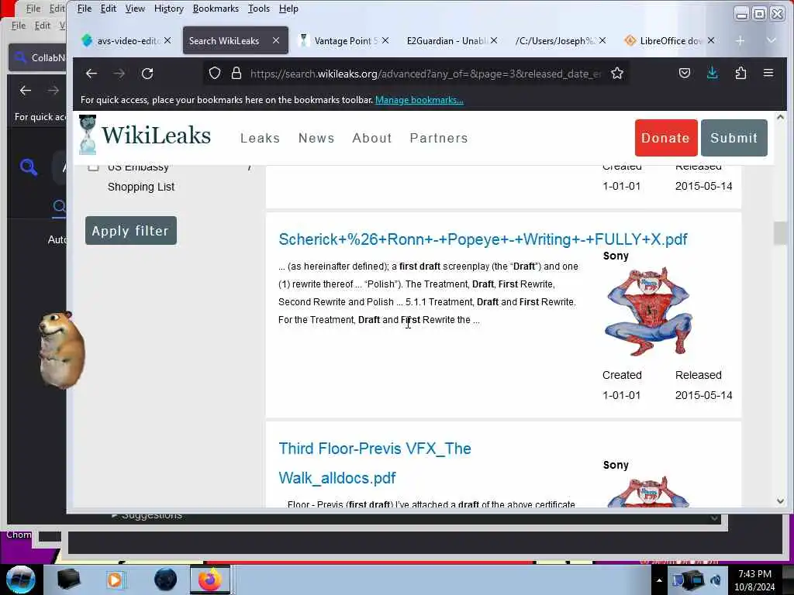794x595 pixels.
Task: Close the E2Guardian tab
Action: (494, 40)
